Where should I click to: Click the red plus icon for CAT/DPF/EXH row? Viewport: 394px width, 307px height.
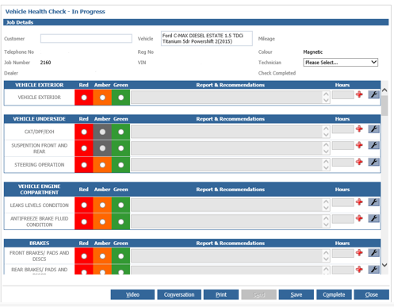click(359, 129)
